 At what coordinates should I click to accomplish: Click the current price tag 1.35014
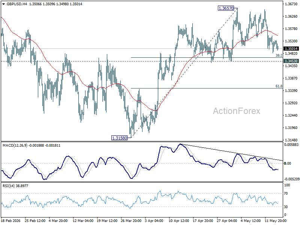(x=291, y=49)
